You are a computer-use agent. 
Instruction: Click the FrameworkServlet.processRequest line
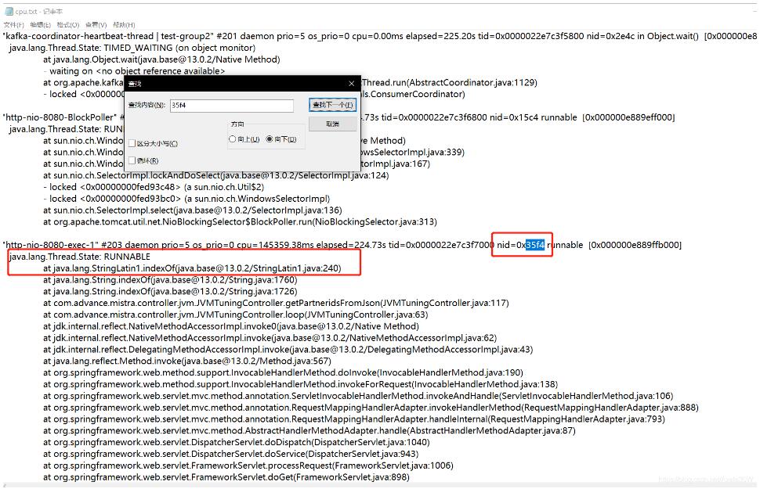[x=248, y=466]
